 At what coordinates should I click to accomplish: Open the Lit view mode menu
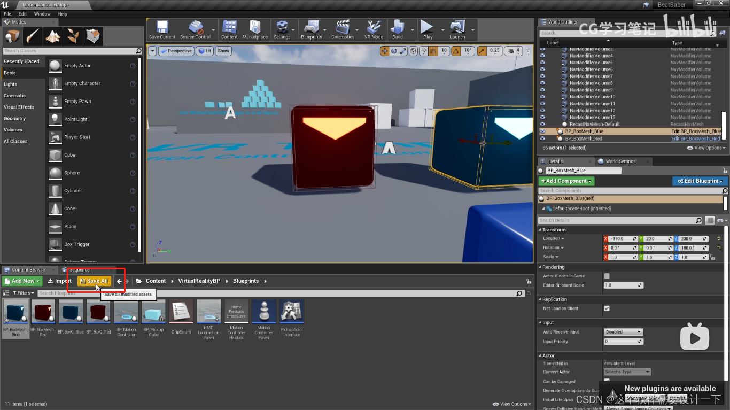tap(205, 51)
